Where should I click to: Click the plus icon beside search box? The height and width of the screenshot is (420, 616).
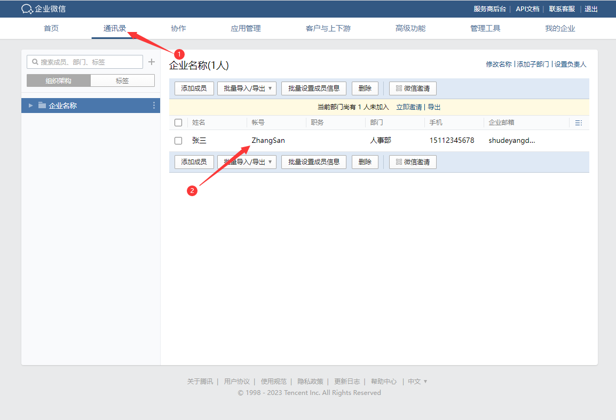tap(152, 62)
